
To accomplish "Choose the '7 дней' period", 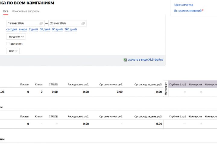I will (x=33, y=29).
